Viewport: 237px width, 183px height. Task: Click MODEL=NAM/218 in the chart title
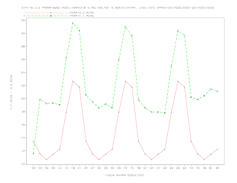[x=74, y=8]
